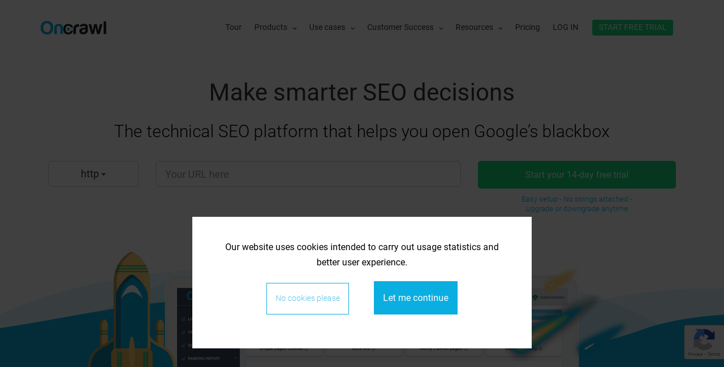The image size is (724, 367).
Task: Click the START FREE TRIAL button
Action: [632, 27]
